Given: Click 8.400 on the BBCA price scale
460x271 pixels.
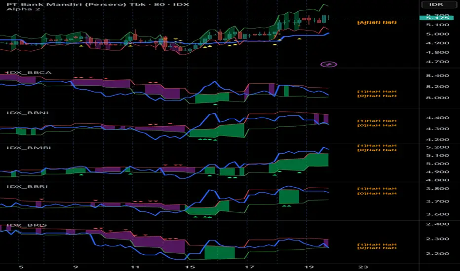Looking at the screenshot, I should pyautogui.click(x=437, y=75).
